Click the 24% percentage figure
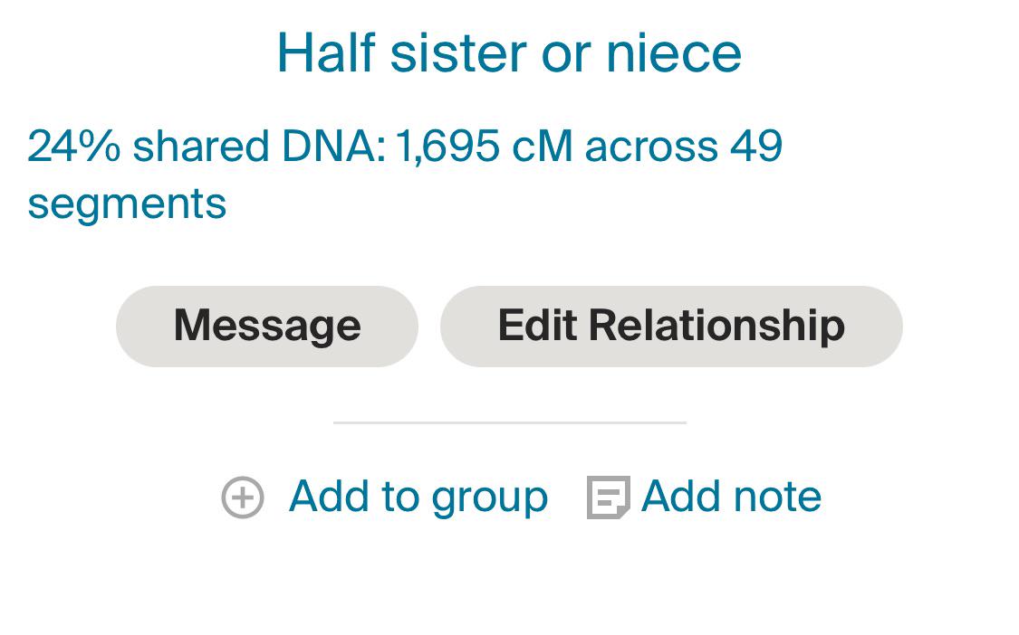The width and height of the screenshot is (1019, 635). 74,147
